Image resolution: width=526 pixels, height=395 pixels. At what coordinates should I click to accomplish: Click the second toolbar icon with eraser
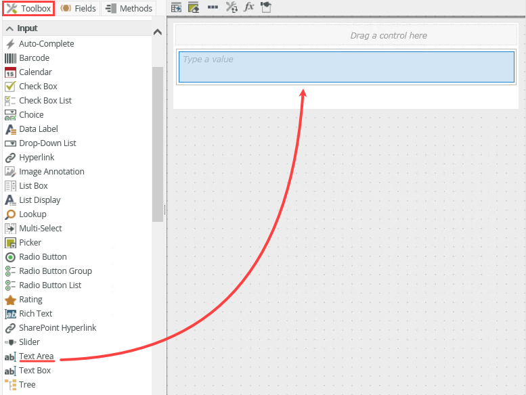[x=194, y=7]
